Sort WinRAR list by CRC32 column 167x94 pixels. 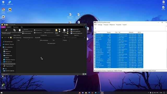pos(139,32)
